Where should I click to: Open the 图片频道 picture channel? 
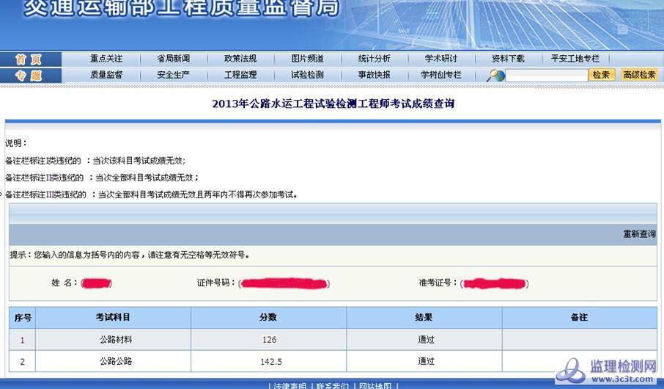pyautogui.click(x=307, y=59)
